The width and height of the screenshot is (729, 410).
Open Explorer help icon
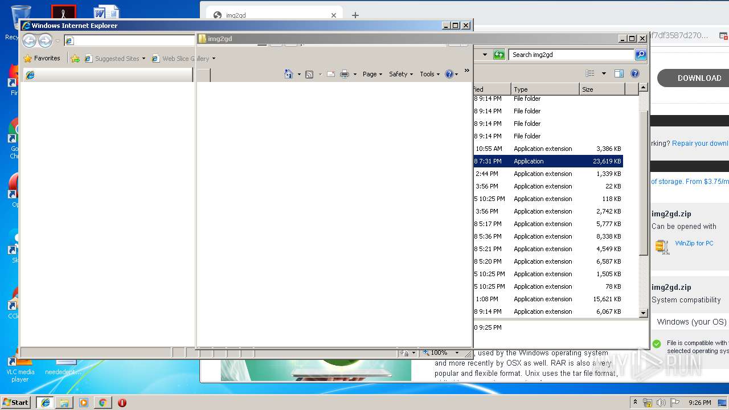tap(635, 73)
